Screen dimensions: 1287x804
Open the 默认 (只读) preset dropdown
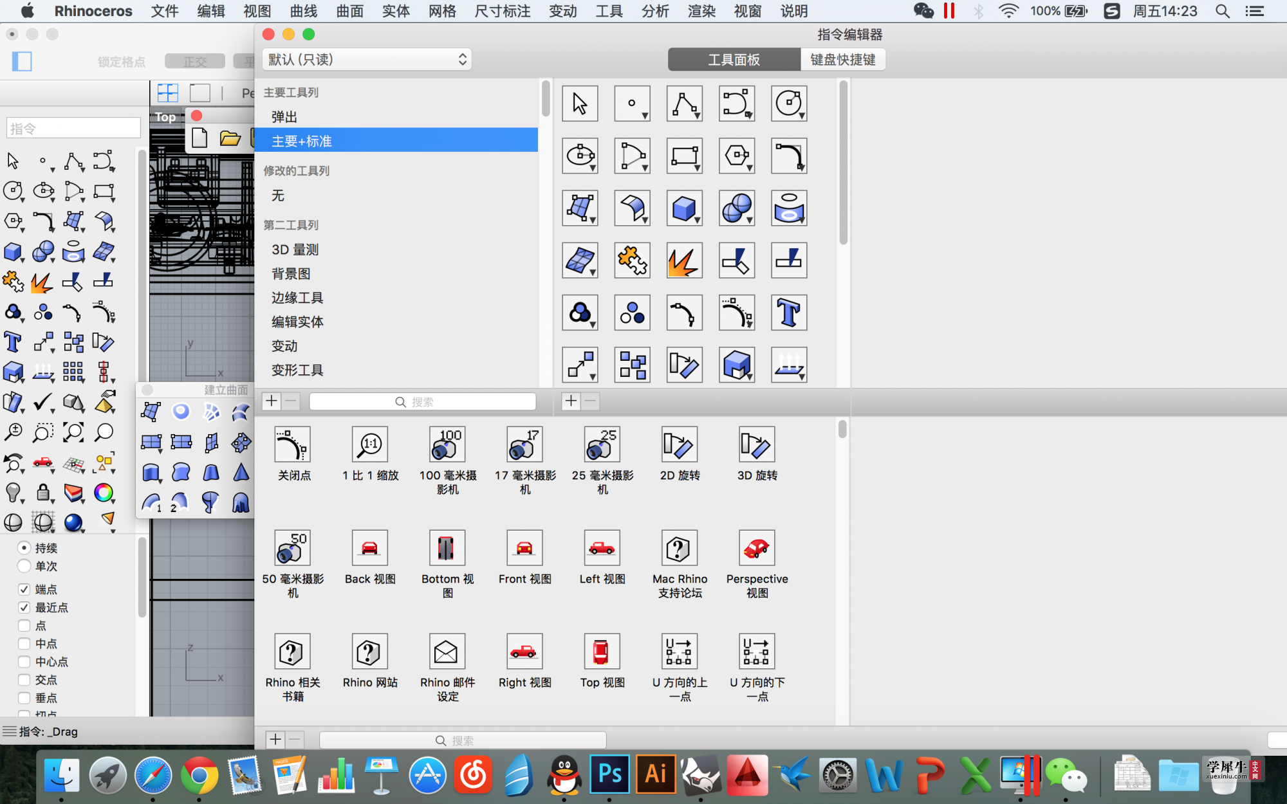point(367,60)
